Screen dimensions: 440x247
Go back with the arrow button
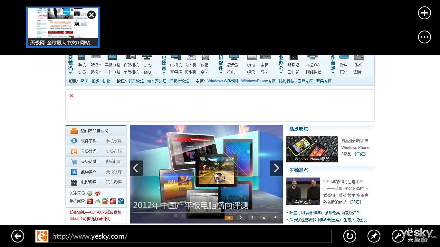18,236
